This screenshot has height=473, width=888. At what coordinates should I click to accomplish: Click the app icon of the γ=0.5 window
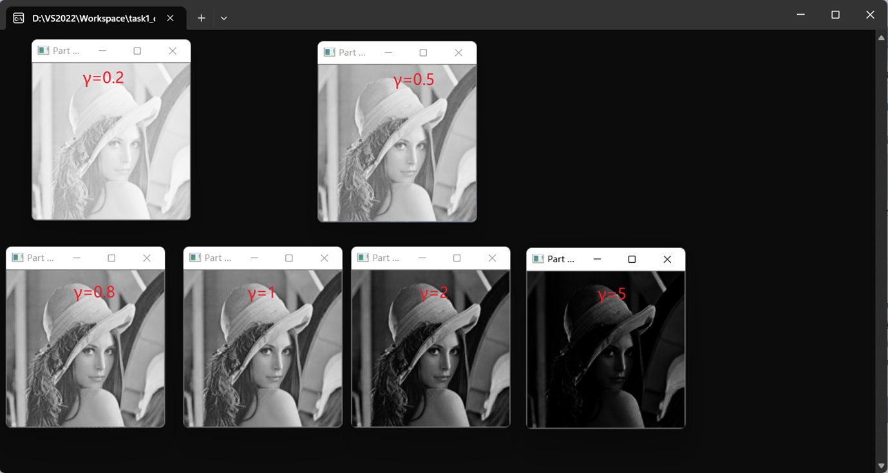(x=329, y=53)
